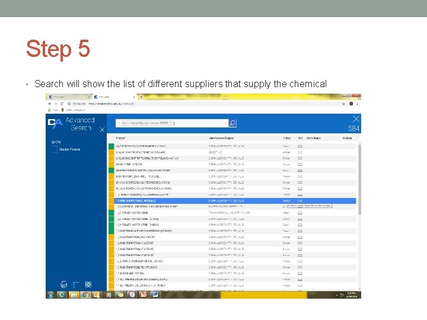The height and width of the screenshot is (320, 427).
Task: Sort by Stock Status column header
Action: pos(314,138)
